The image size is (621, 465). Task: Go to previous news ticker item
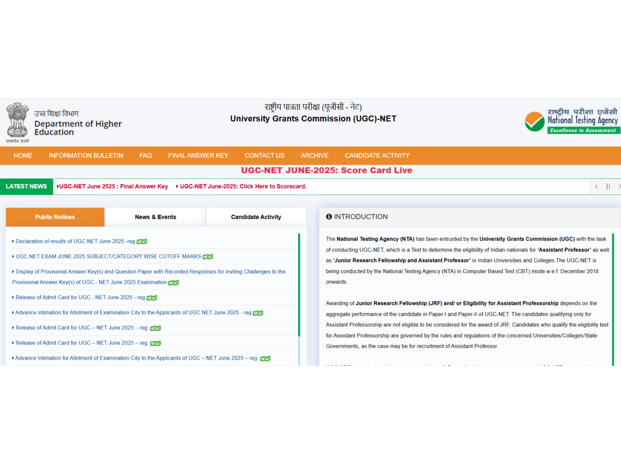(596, 187)
